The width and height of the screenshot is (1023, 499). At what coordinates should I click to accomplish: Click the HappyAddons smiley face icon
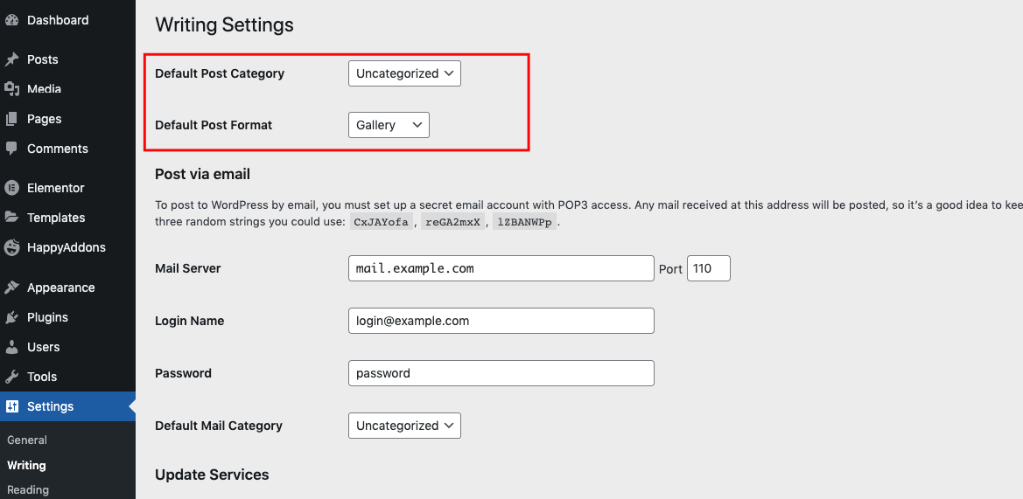pos(11,247)
